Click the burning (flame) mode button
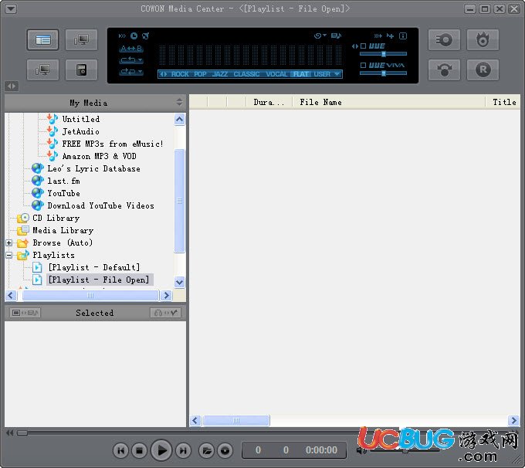This screenshot has height=468, width=525. [483, 40]
